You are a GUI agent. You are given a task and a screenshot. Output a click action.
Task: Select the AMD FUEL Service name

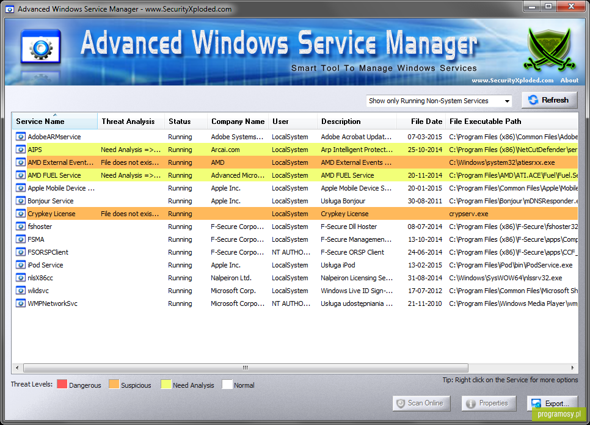[x=54, y=175]
